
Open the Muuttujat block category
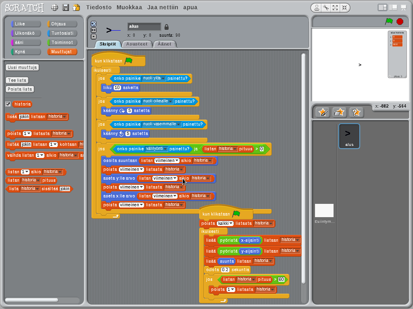click(62, 52)
